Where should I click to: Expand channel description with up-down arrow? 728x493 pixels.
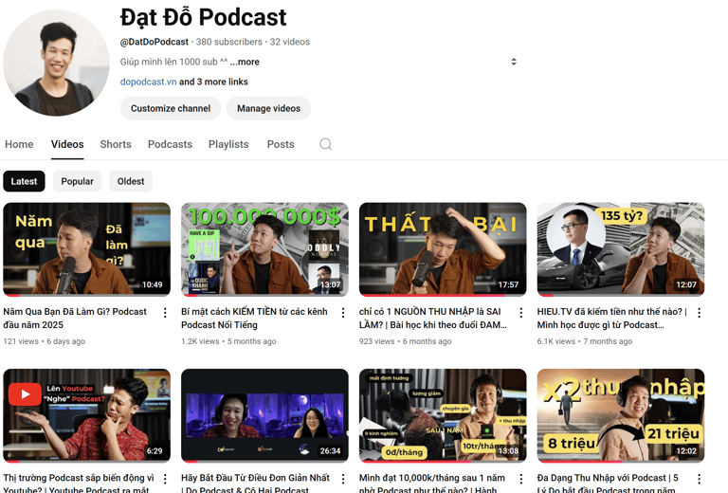point(514,62)
